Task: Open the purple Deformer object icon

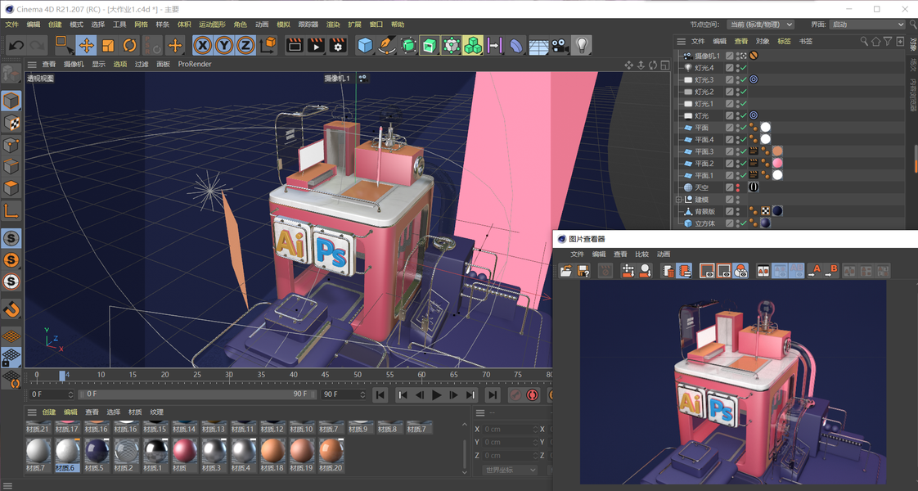Action: 516,45
